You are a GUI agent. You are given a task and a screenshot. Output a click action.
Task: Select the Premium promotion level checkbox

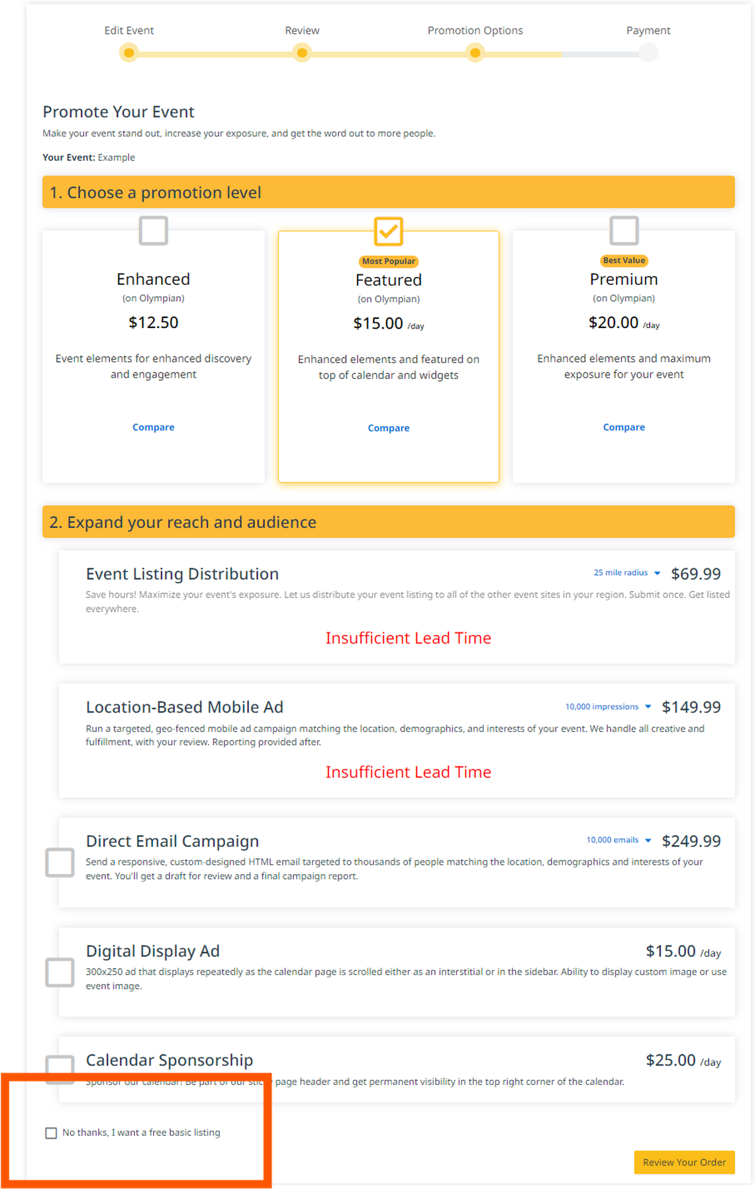coord(624,231)
